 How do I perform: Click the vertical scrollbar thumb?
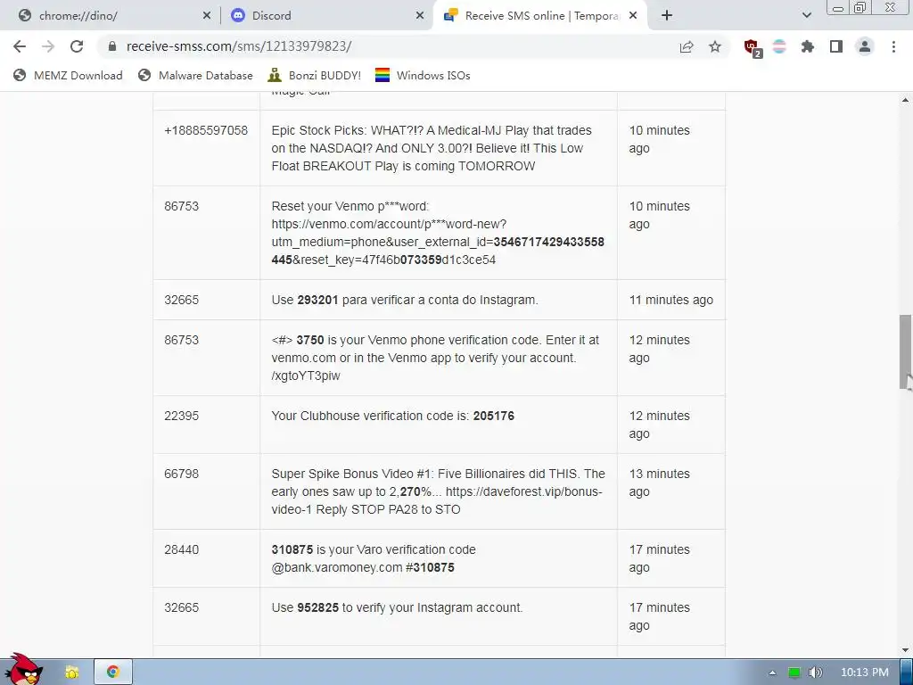coord(906,351)
